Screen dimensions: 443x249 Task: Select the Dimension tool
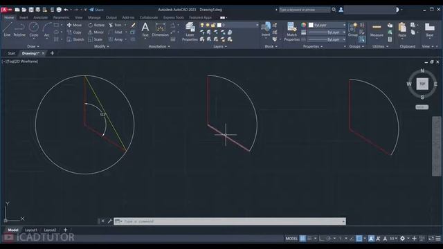[x=160, y=29]
